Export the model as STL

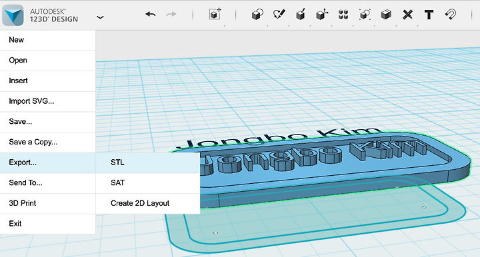148,163
